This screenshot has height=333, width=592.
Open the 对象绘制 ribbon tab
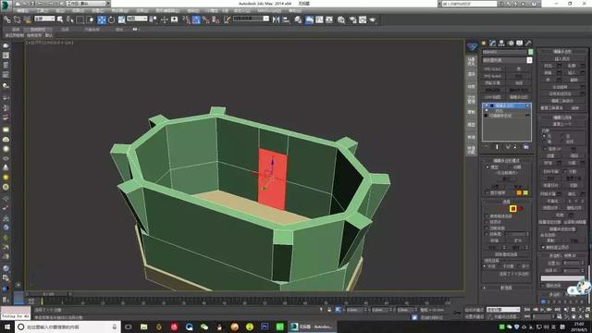[x=92, y=29]
